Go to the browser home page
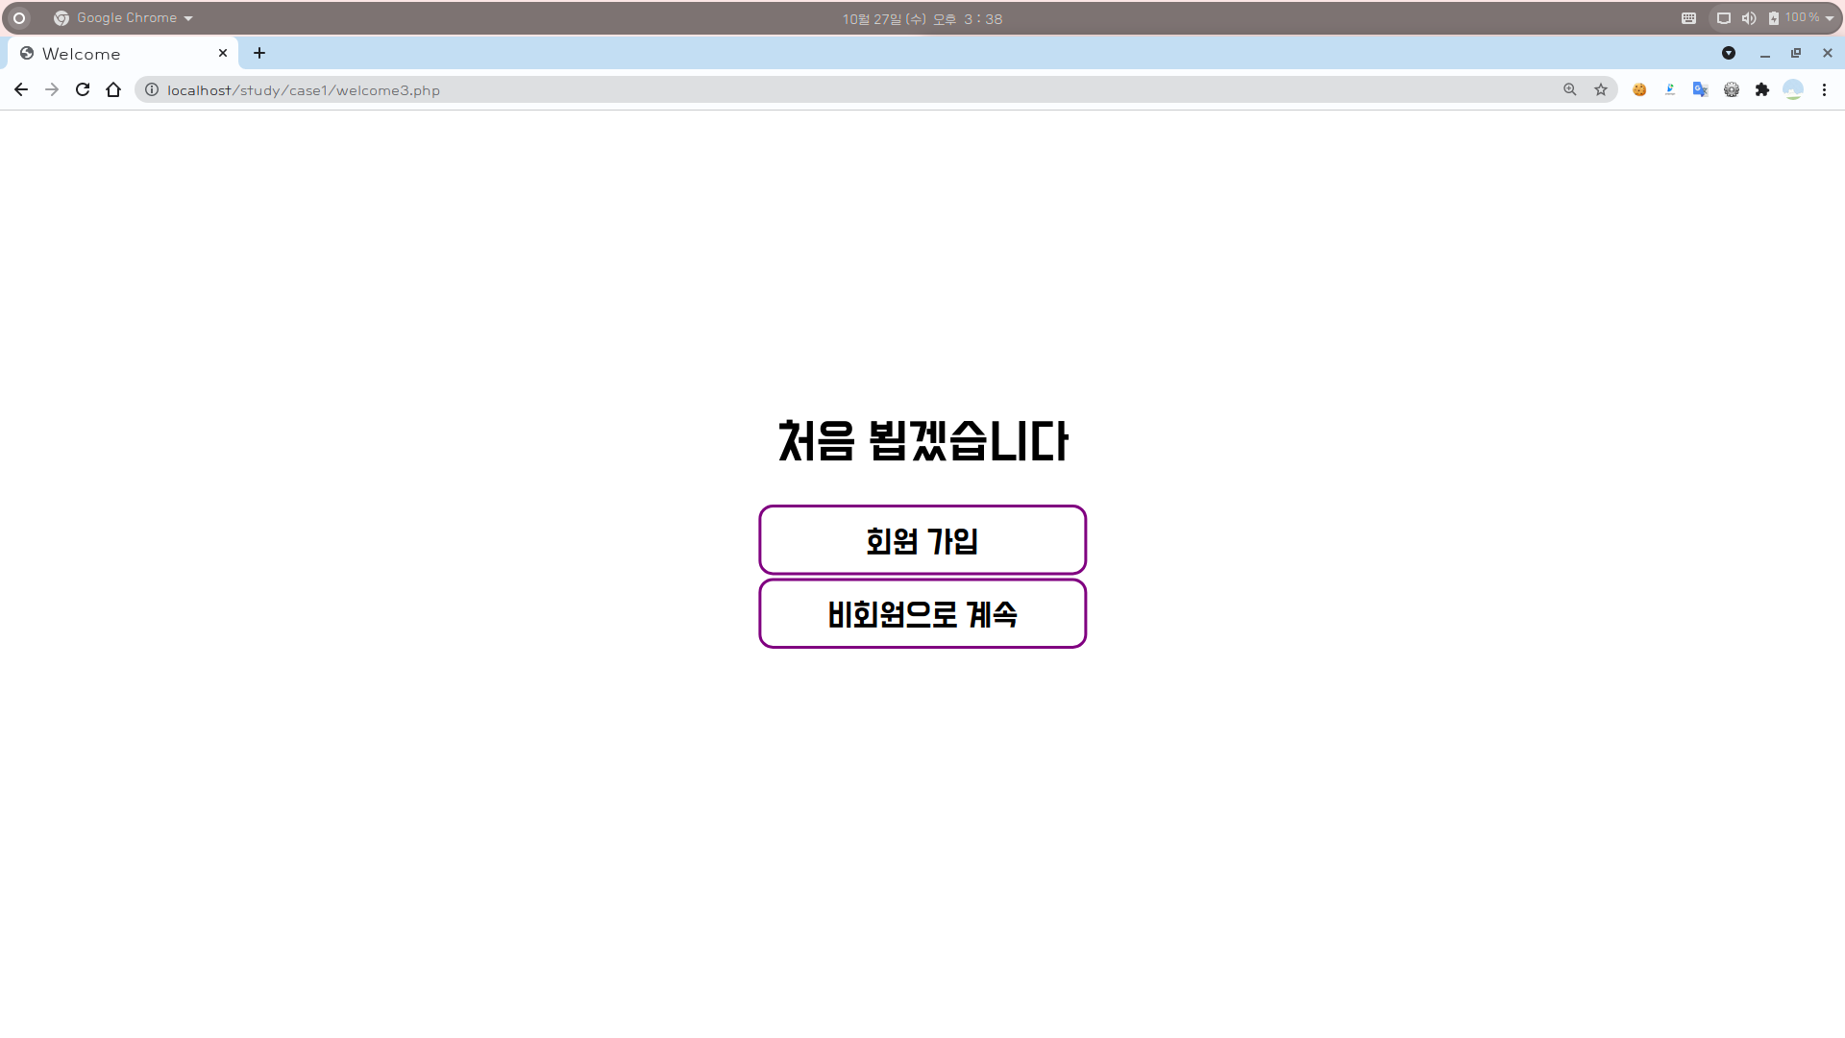Screen dimensions: 1845x1038 click(113, 89)
